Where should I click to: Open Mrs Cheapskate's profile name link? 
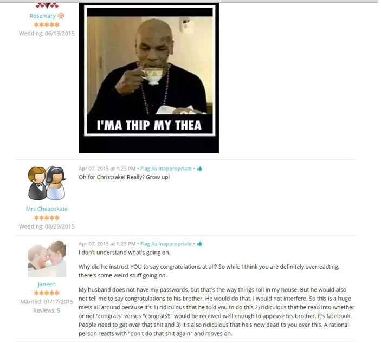pos(47,209)
